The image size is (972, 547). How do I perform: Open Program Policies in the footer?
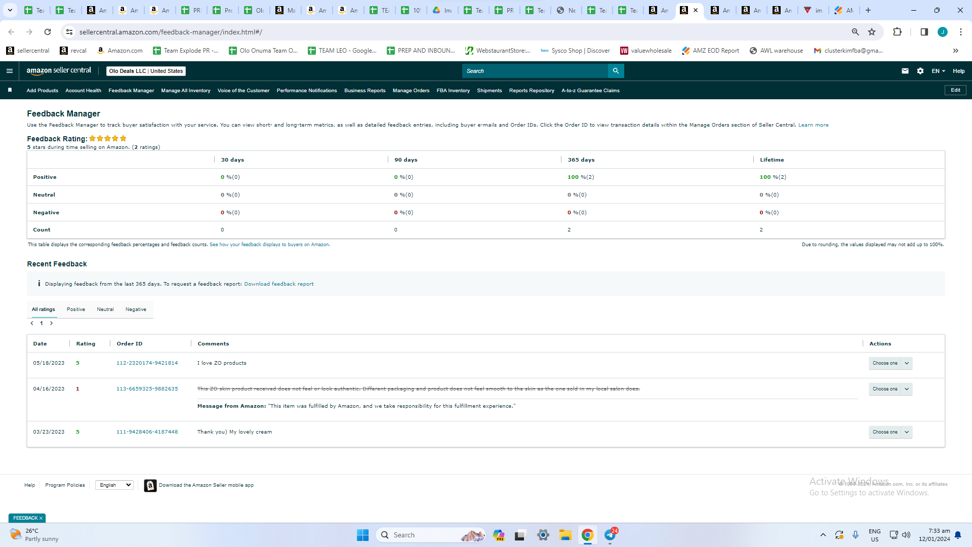pyautogui.click(x=65, y=485)
